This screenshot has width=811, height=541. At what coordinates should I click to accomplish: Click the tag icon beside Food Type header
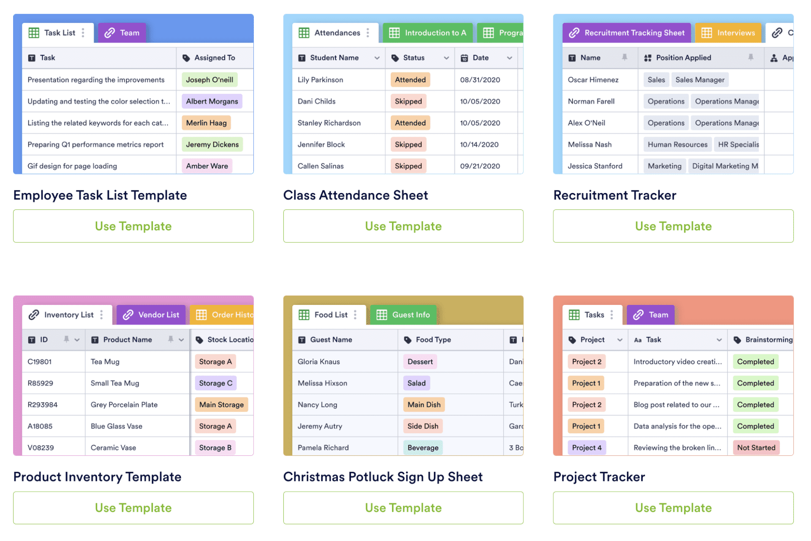[408, 340]
